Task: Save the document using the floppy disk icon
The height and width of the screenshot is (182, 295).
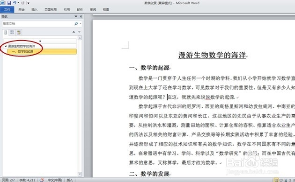Action: click(x=9, y=3)
